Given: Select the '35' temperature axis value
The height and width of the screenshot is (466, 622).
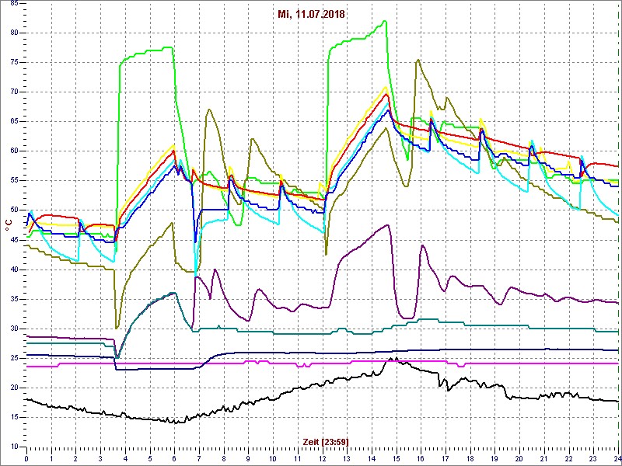Looking at the screenshot, I should [13, 299].
